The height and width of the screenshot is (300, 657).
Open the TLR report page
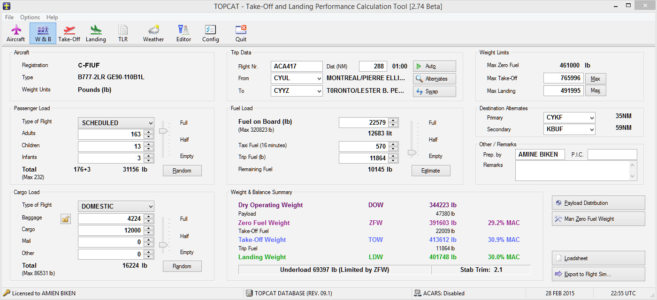tap(123, 33)
